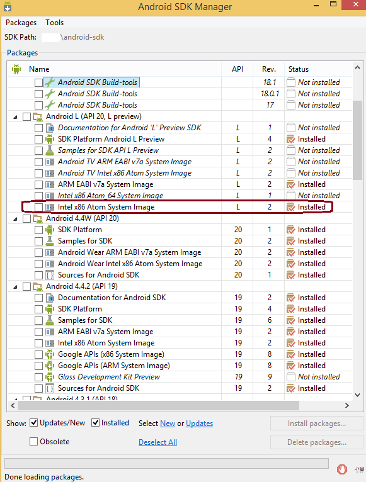Enable the Obsolete checkbox
The height and width of the screenshot is (482, 366).
tap(33, 442)
